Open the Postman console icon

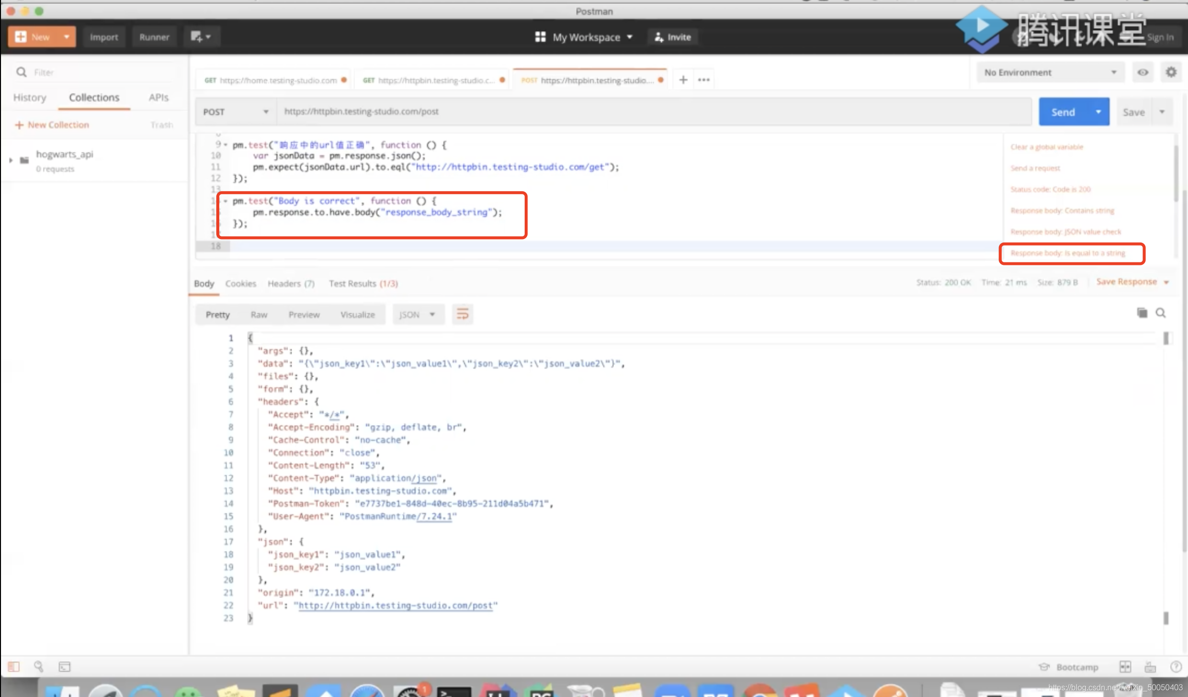[x=65, y=667]
